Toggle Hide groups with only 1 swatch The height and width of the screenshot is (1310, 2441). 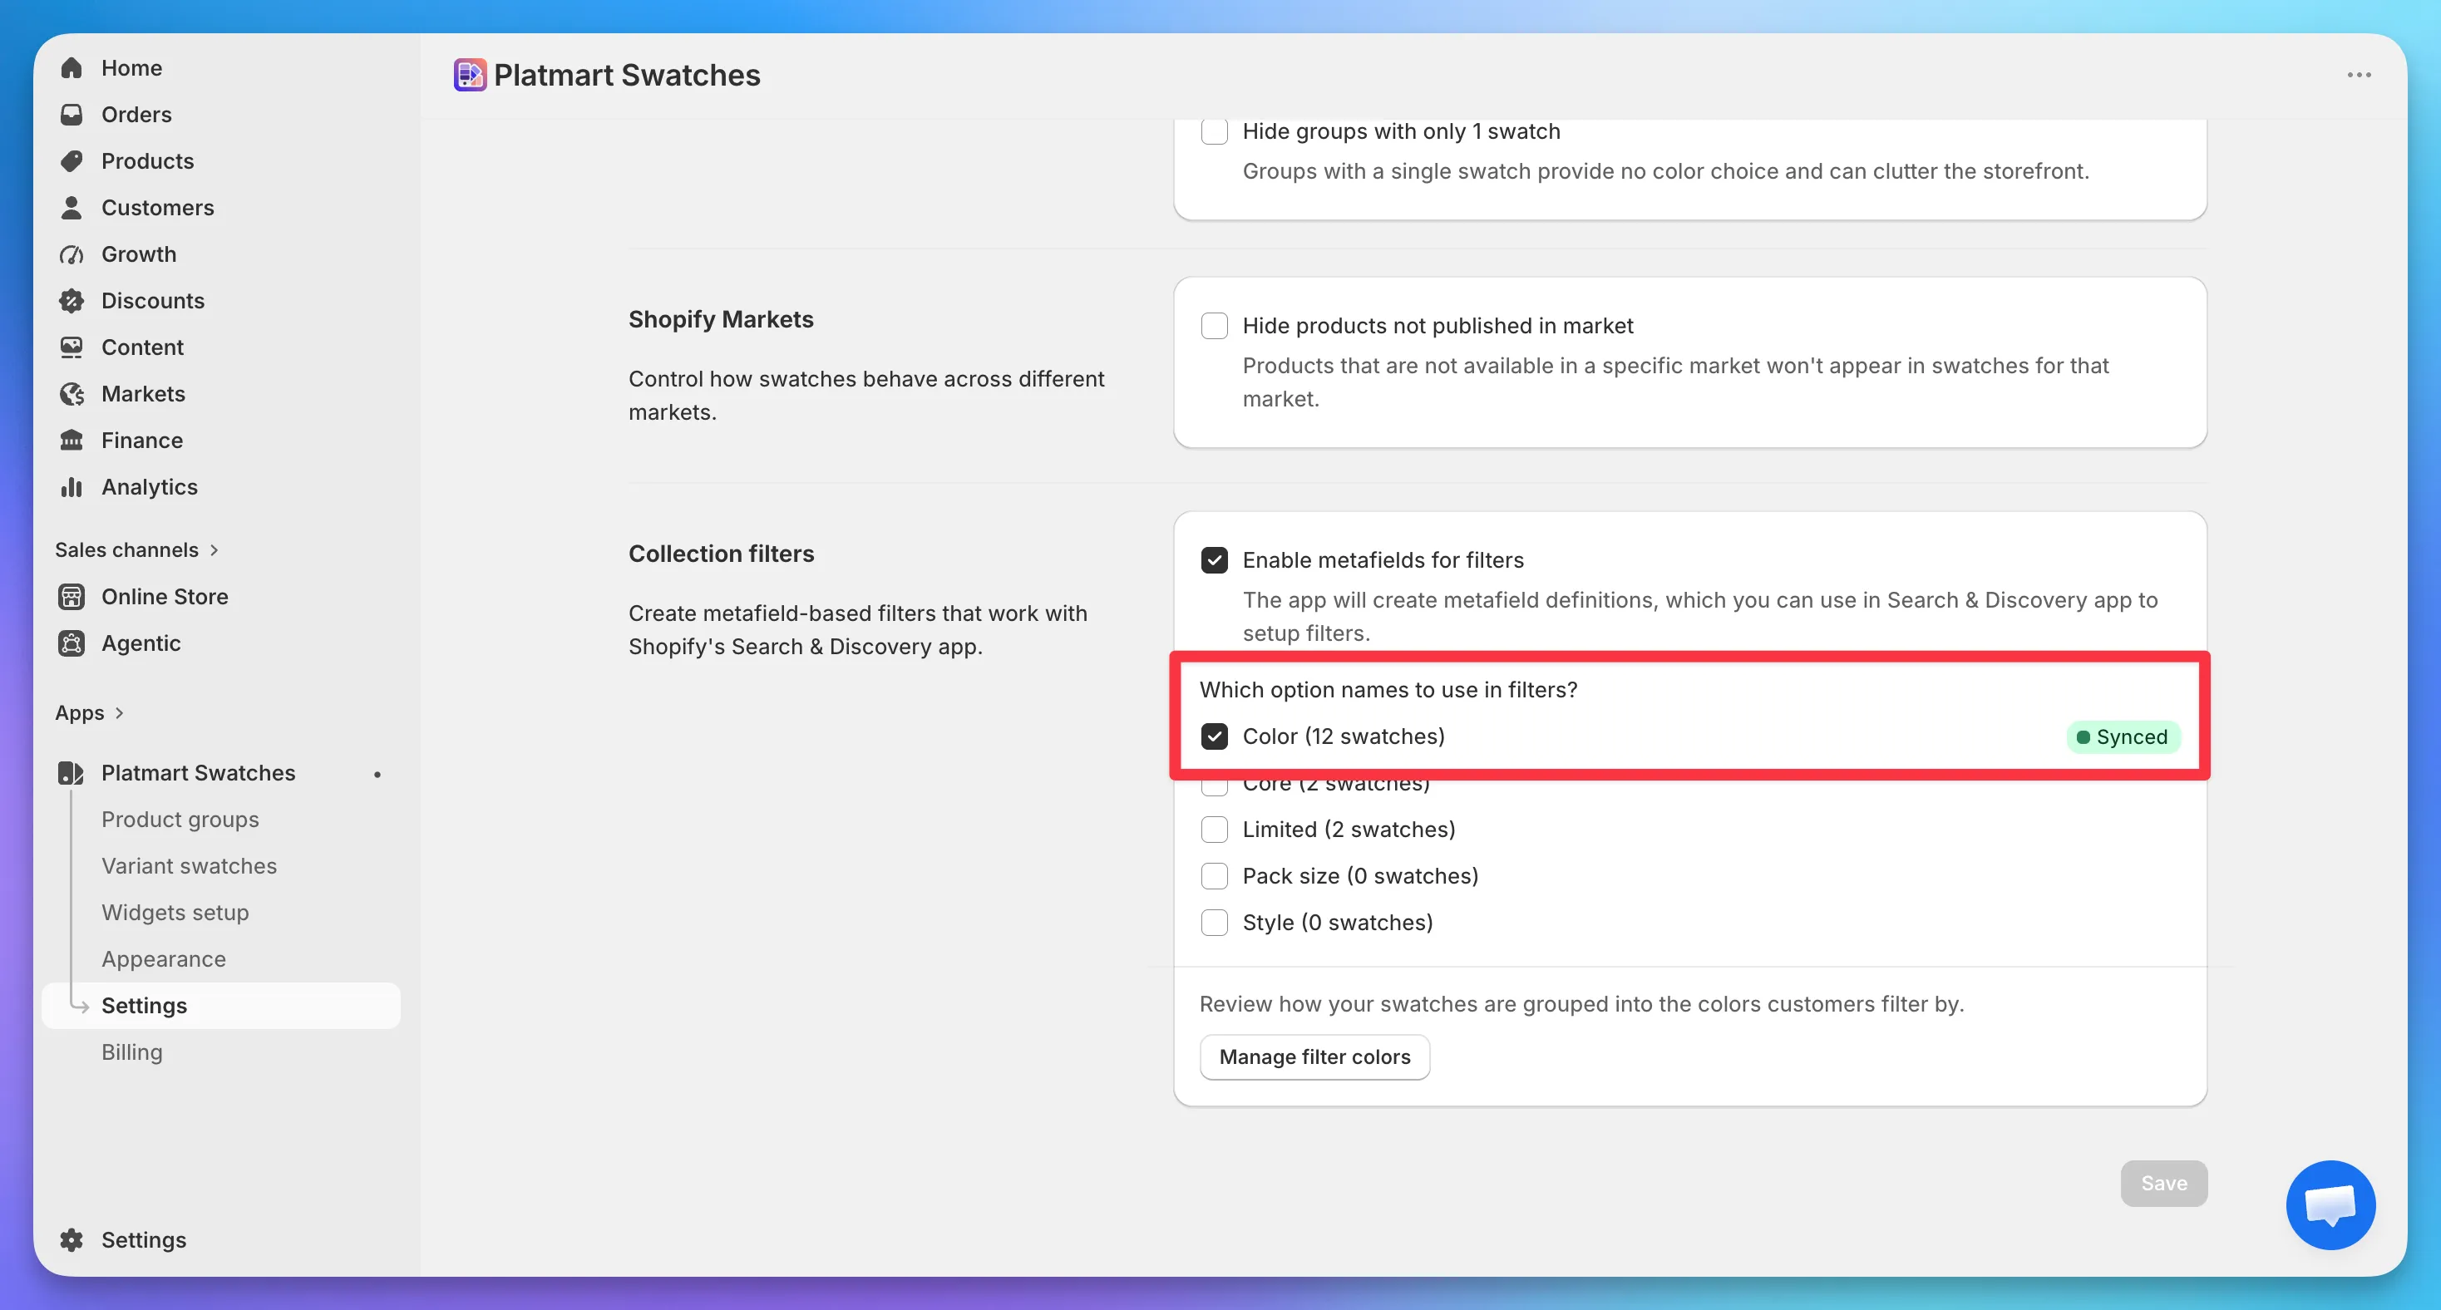tap(1214, 131)
